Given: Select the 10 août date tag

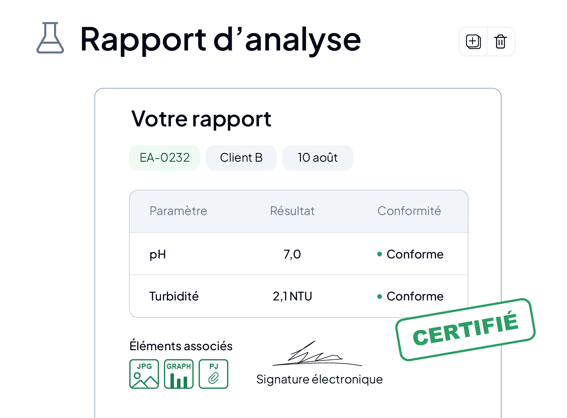Looking at the screenshot, I should tap(318, 158).
